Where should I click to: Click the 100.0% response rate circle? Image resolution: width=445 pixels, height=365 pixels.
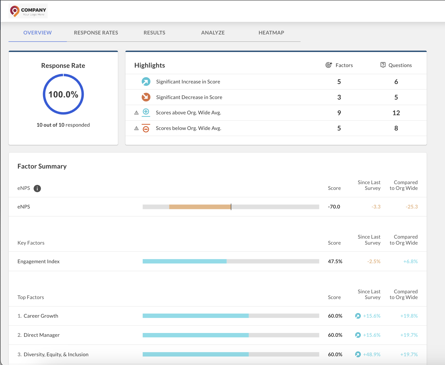click(63, 94)
